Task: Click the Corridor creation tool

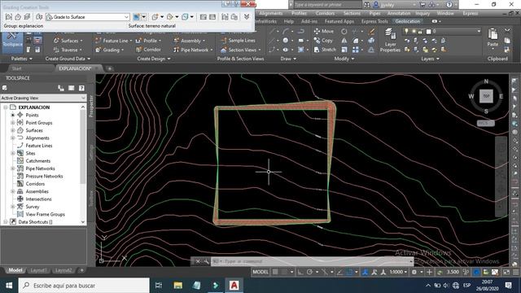Action: tap(148, 50)
